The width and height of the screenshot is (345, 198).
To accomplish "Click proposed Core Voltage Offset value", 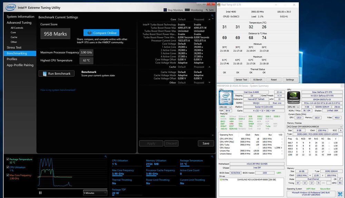I will coord(198,60).
